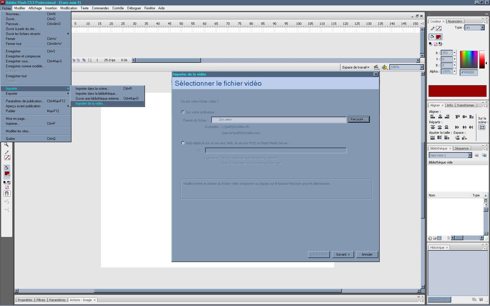Click Swap Colors icon in Couleur panel
The width and height of the screenshot is (490, 306).
(x=440, y=44)
